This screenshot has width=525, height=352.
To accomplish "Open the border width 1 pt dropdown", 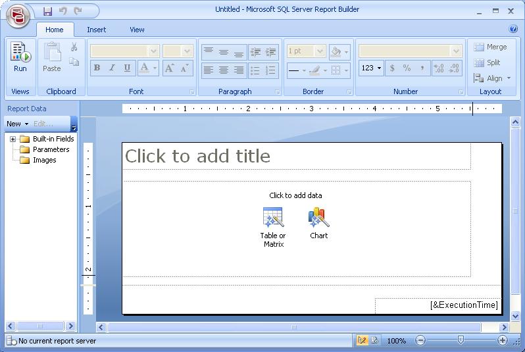I will point(320,51).
